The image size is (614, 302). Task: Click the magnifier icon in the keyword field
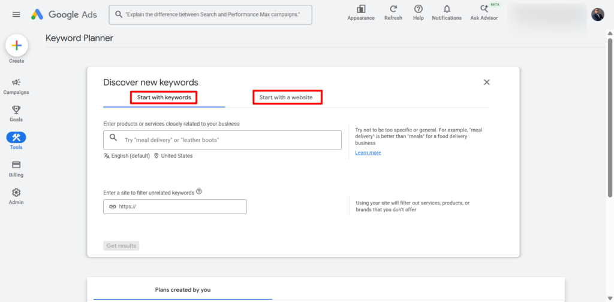pyautogui.click(x=113, y=137)
